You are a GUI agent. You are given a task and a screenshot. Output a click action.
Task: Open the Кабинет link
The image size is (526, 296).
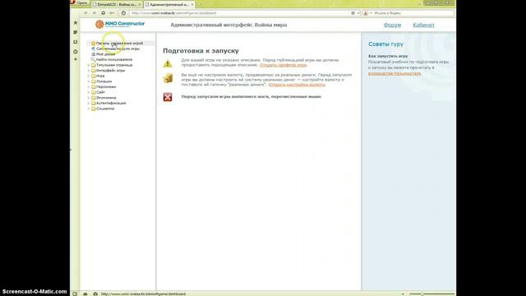[x=423, y=25]
